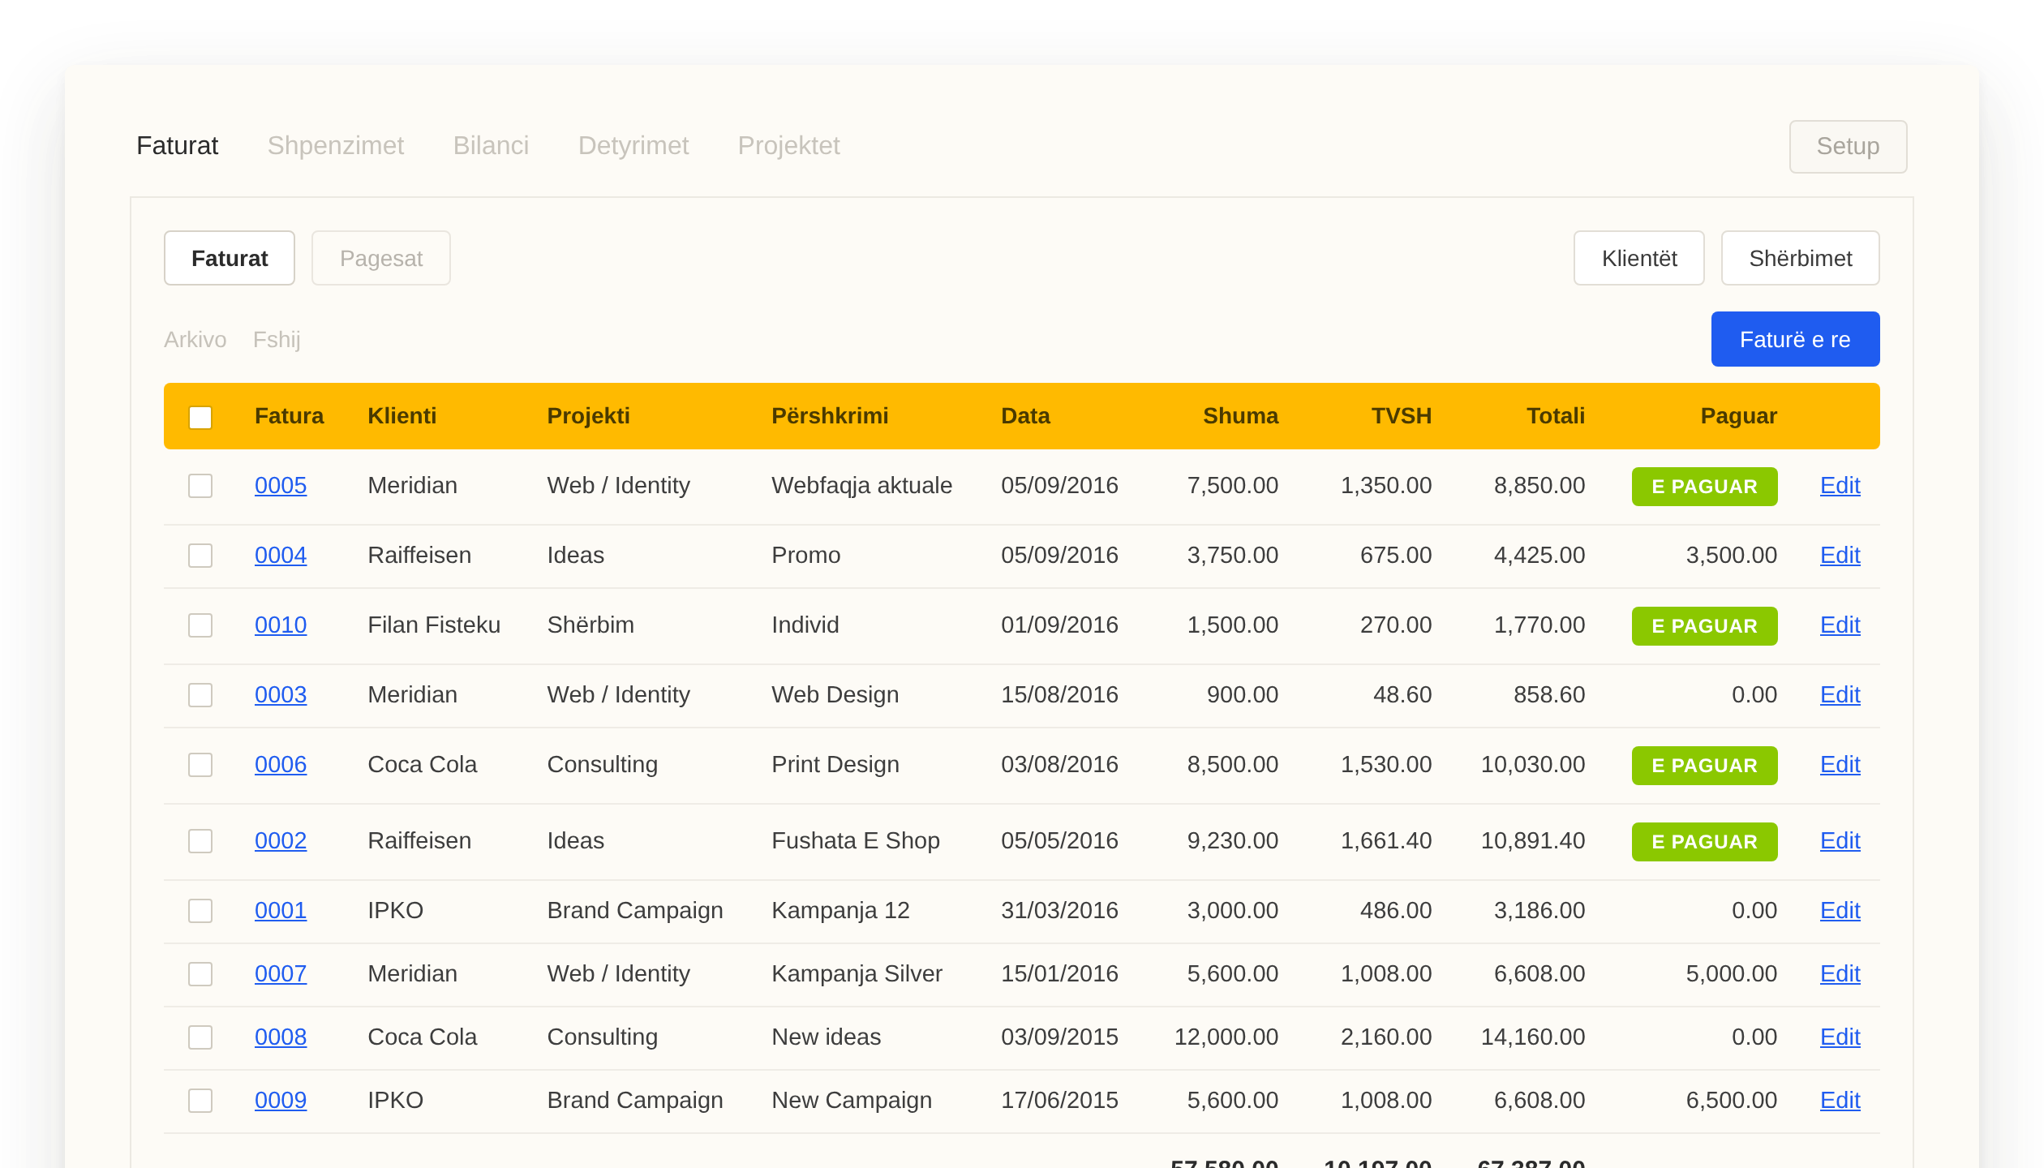
Task: Switch to the Projektet tab
Action: click(x=788, y=145)
